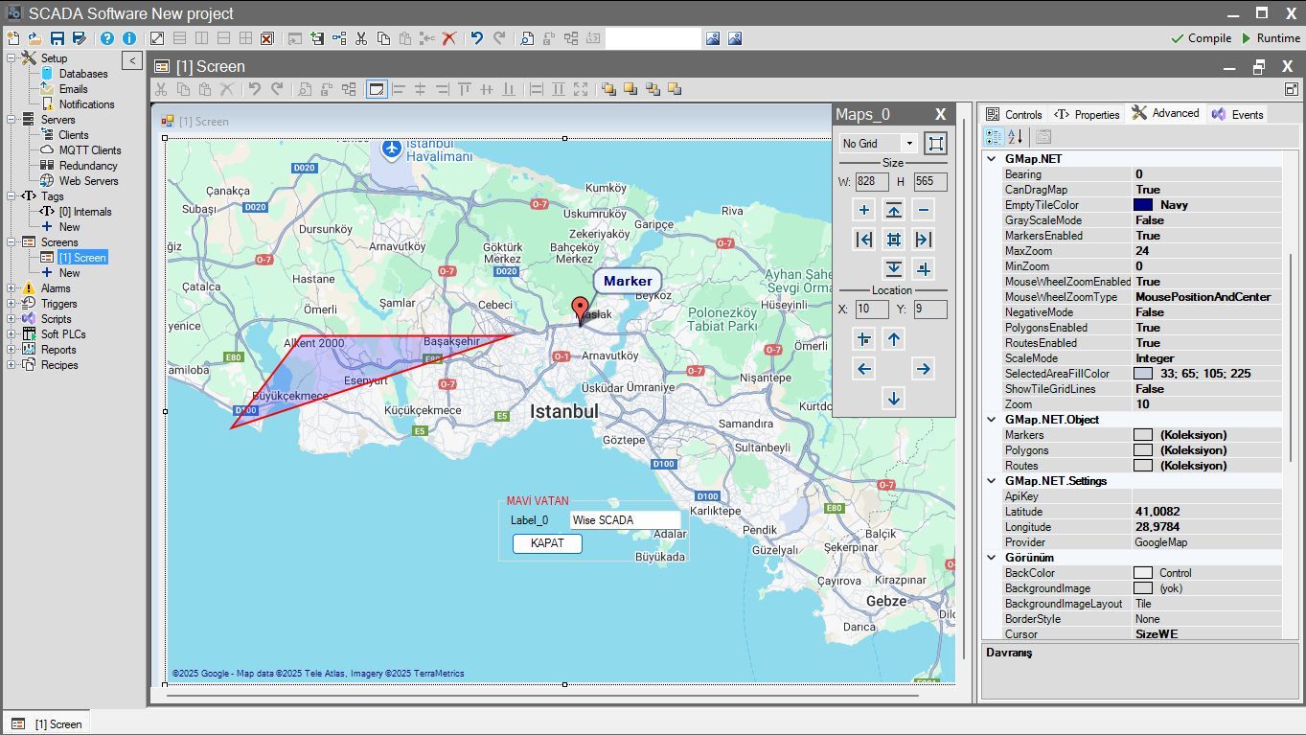The width and height of the screenshot is (1306, 735).
Task: Click the blue Undo arrow in main toolbar
Action: point(476,38)
